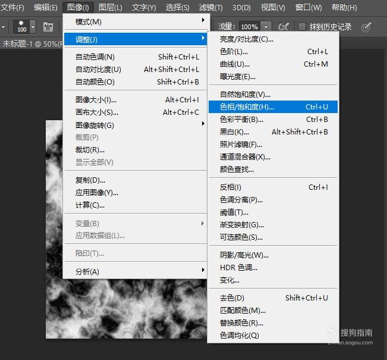Open the 帮助(H) menu
The height and width of the screenshot is (360, 387).
coord(344,8)
